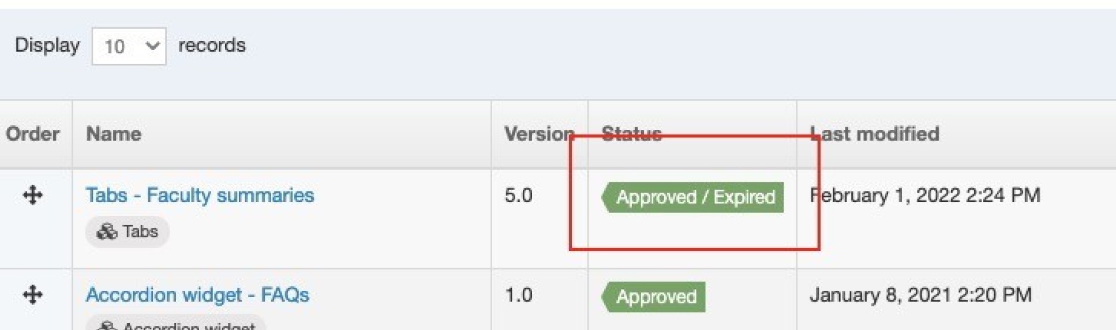
Task: Click the Approved / Expired status badge
Action: coord(693,197)
